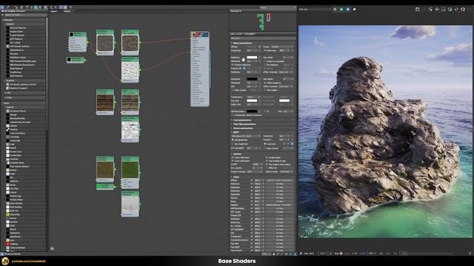The image size is (474, 266).
Task: Select Advanced Wood map entry
Action: tap(18, 111)
